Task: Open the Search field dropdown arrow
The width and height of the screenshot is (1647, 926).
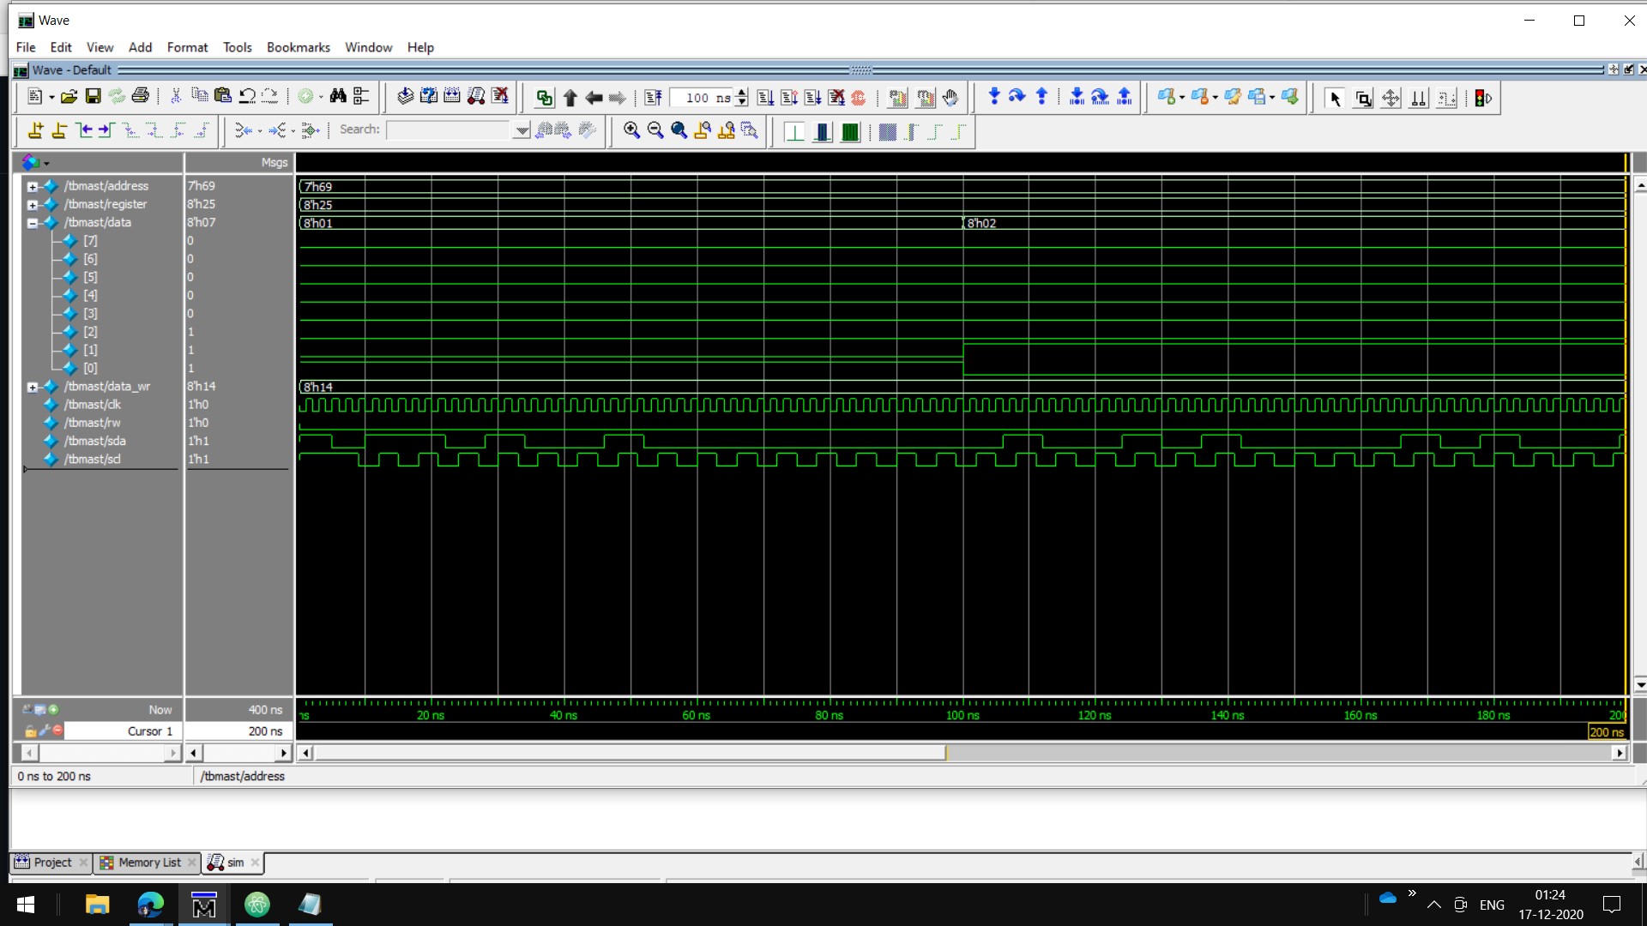Action: click(521, 130)
